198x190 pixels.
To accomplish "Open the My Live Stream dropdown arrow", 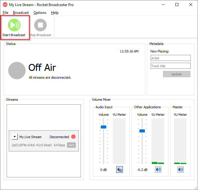I will coord(15,137).
